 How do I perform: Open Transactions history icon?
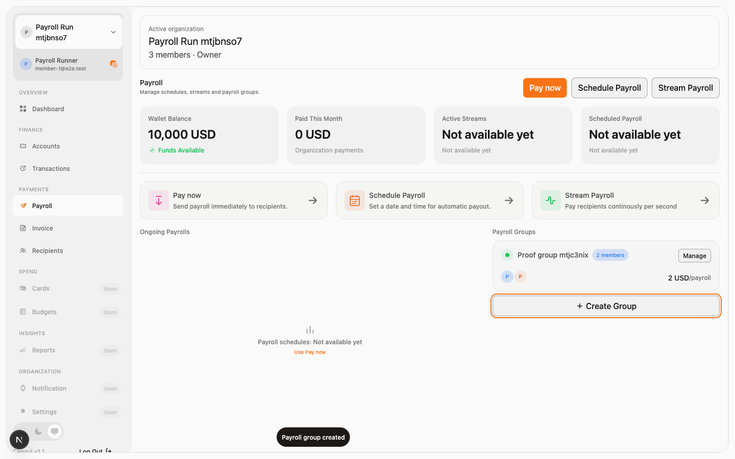click(23, 168)
